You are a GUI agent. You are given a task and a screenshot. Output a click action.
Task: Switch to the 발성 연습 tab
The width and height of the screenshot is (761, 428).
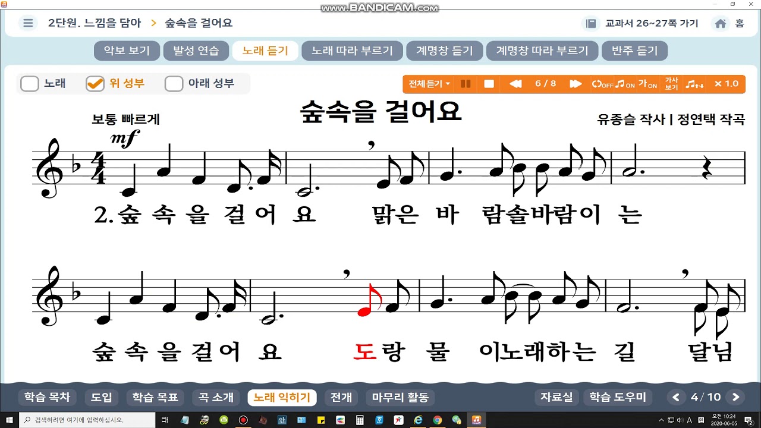point(196,51)
